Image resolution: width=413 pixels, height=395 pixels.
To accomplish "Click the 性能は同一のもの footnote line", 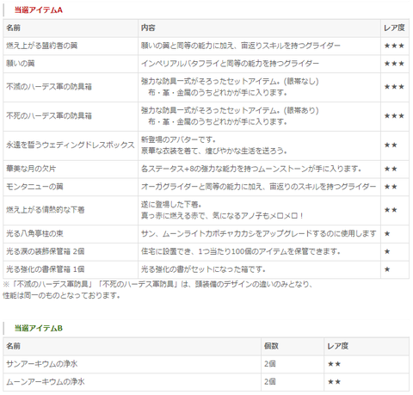I will (62, 295).
